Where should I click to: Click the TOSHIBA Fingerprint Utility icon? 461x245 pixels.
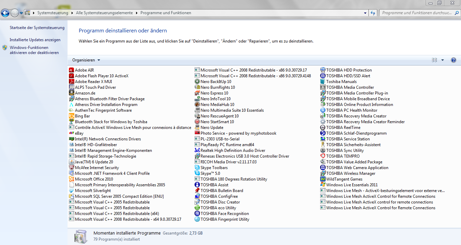click(197, 219)
